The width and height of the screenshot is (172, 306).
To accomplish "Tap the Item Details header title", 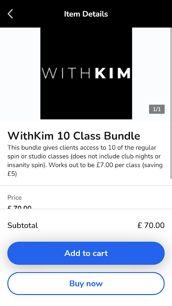I will click(86, 14).
